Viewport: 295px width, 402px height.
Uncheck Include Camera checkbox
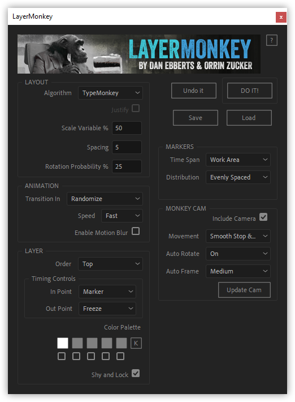pyautogui.click(x=263, y=217)
